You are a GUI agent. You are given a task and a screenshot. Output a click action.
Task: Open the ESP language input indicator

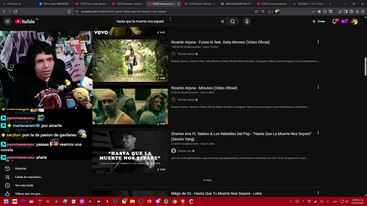[335, 201]
